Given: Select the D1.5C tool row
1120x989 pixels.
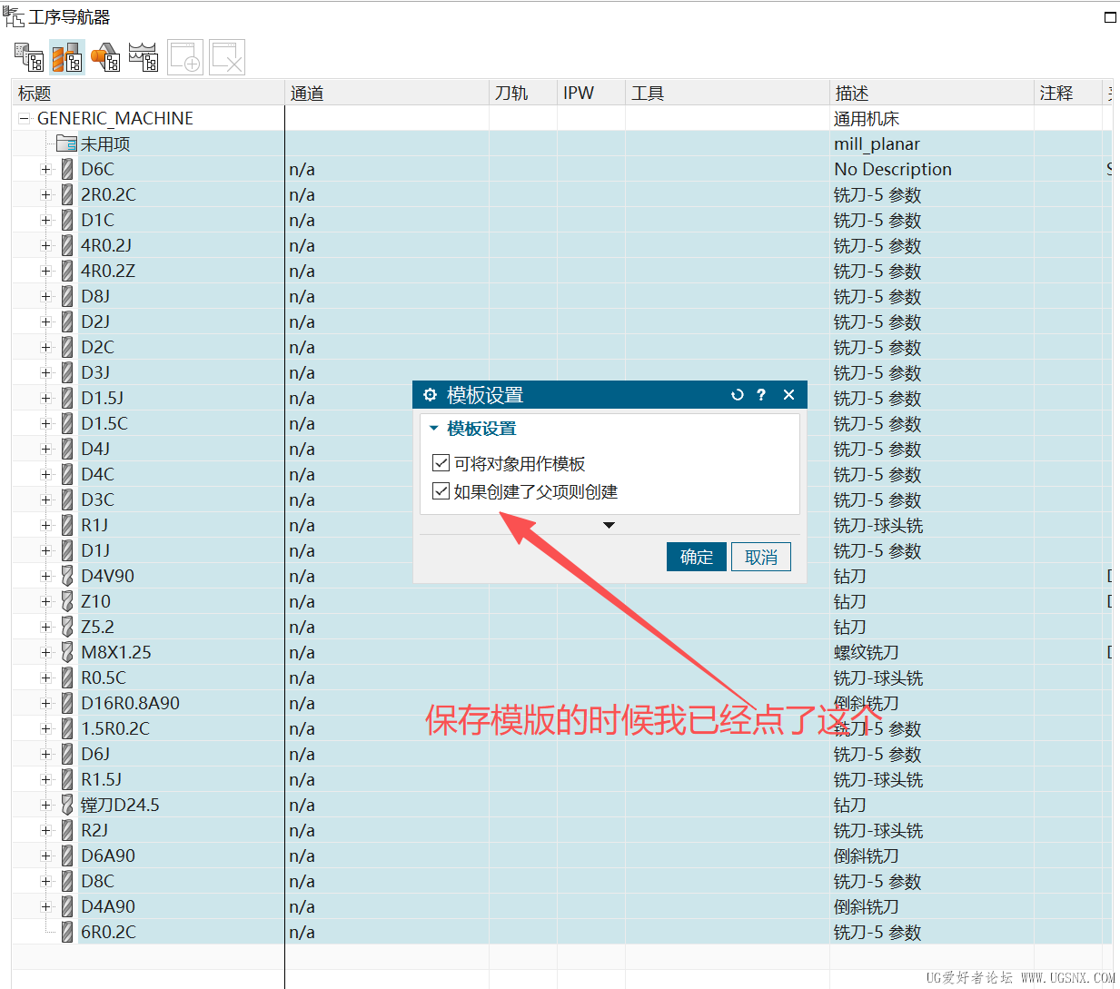Looking at the screenshot, I should 561,423.
